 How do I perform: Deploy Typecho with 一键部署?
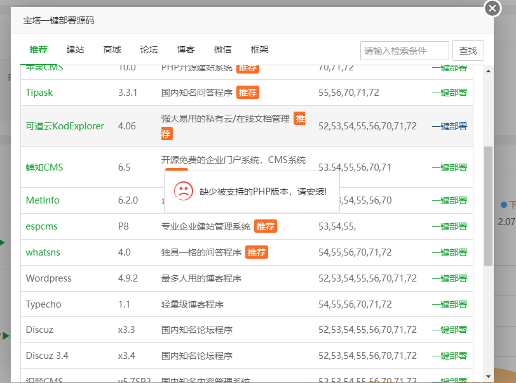point(449,304)
